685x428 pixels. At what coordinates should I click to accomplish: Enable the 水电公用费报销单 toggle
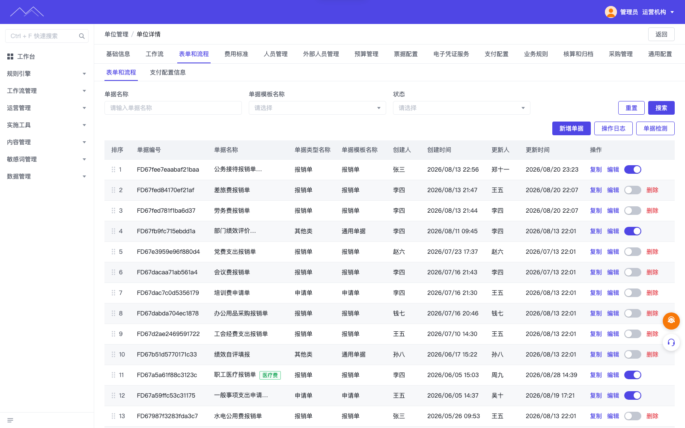[x=632, y=416]
